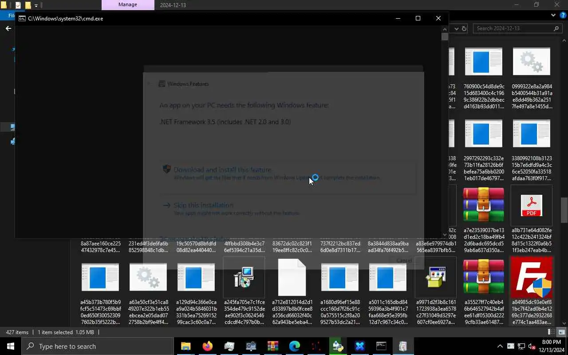The image size is (568, 355).
Task: Open WinRAR from taskbar
Action: click(x=272, y=346)
